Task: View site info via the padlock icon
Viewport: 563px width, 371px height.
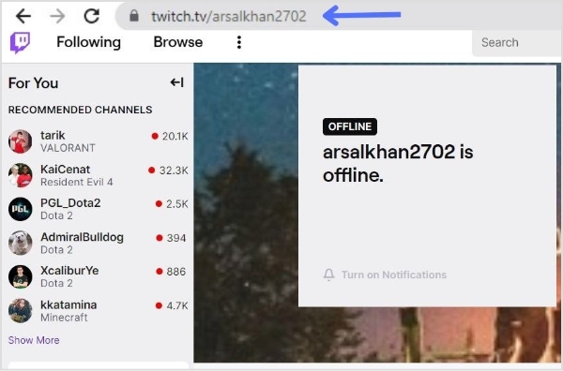Action: (x=134, y=16)
